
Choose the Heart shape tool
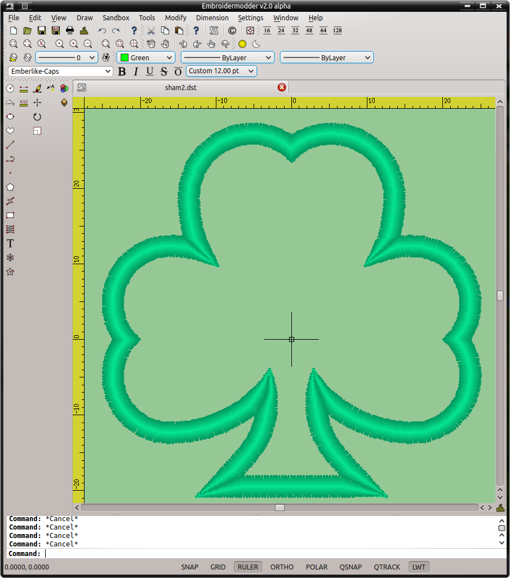pos(10,130)
